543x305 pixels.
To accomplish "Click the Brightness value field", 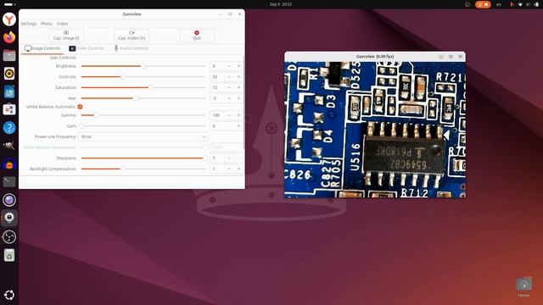I will pyautogui.click(x=217, y=66).
